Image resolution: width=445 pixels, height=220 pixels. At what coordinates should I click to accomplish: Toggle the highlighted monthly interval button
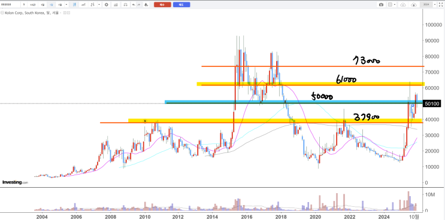[x=52, y=5]
